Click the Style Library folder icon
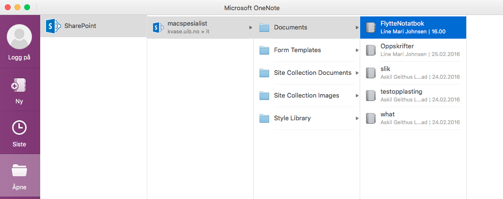Viewport: 503px width, 199px height. tap(264, 118)
